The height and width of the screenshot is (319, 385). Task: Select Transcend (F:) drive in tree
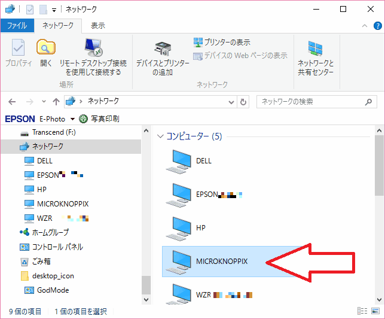48,132
